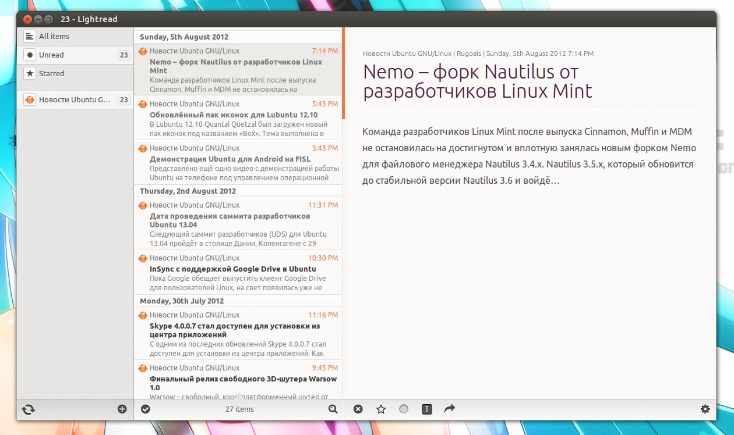The height and width of the screenshot is (435, 734).
Task: Click the 9:45 PM timestamp
Action: pyautogui.click(x=325, y=368)
